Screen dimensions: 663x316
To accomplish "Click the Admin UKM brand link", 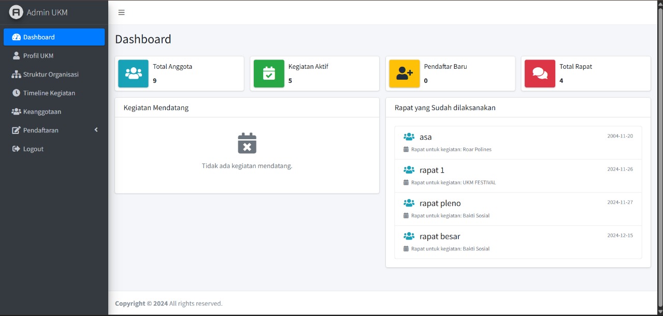I will tap(47, 12).
